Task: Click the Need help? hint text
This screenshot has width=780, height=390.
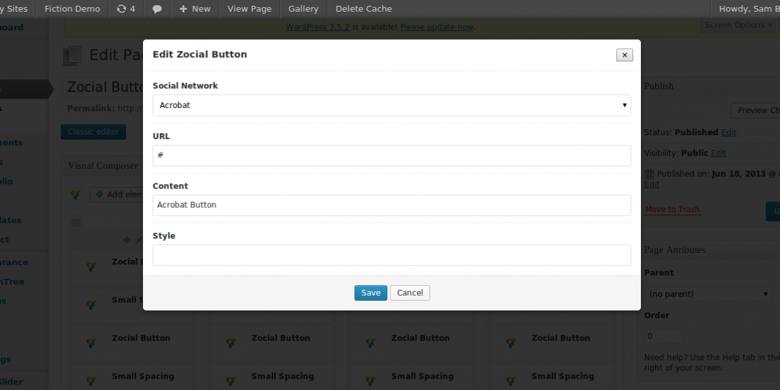Action: point(711,362)
